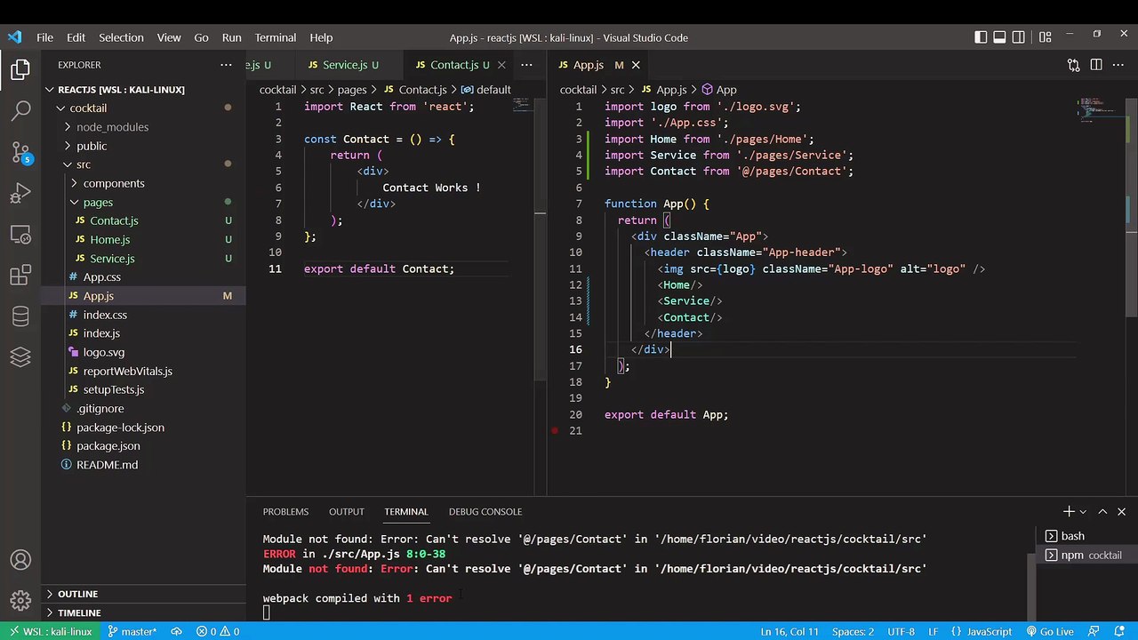Open errors and warnings count in status bar
The width and height of the screenshot is (1138, 640).
click(218, 631)
